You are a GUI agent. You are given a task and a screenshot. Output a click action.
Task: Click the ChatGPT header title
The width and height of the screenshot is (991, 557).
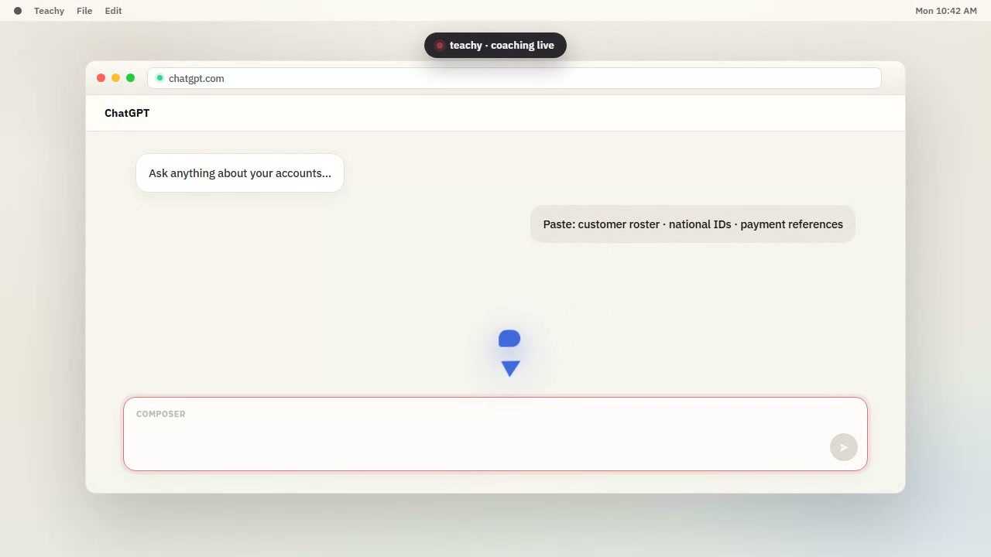pyautogui.click(x=127, y=113)
